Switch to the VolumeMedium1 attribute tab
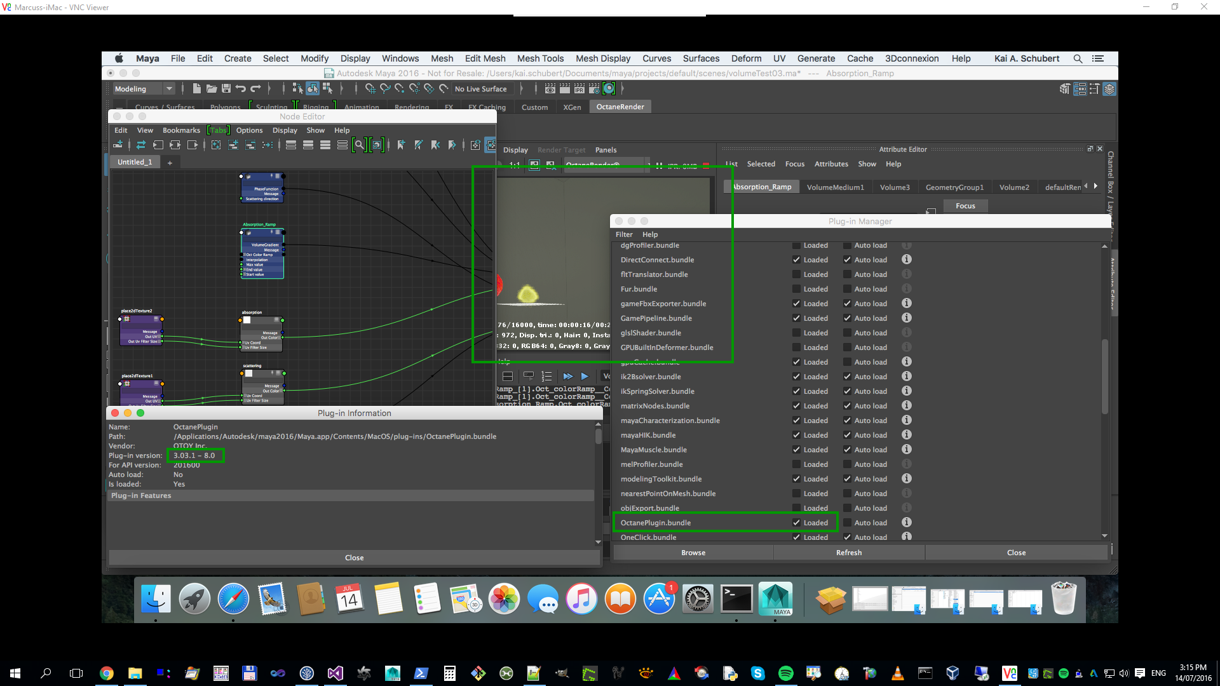This screenshot has width=1220, height=686. pos(835,187)
